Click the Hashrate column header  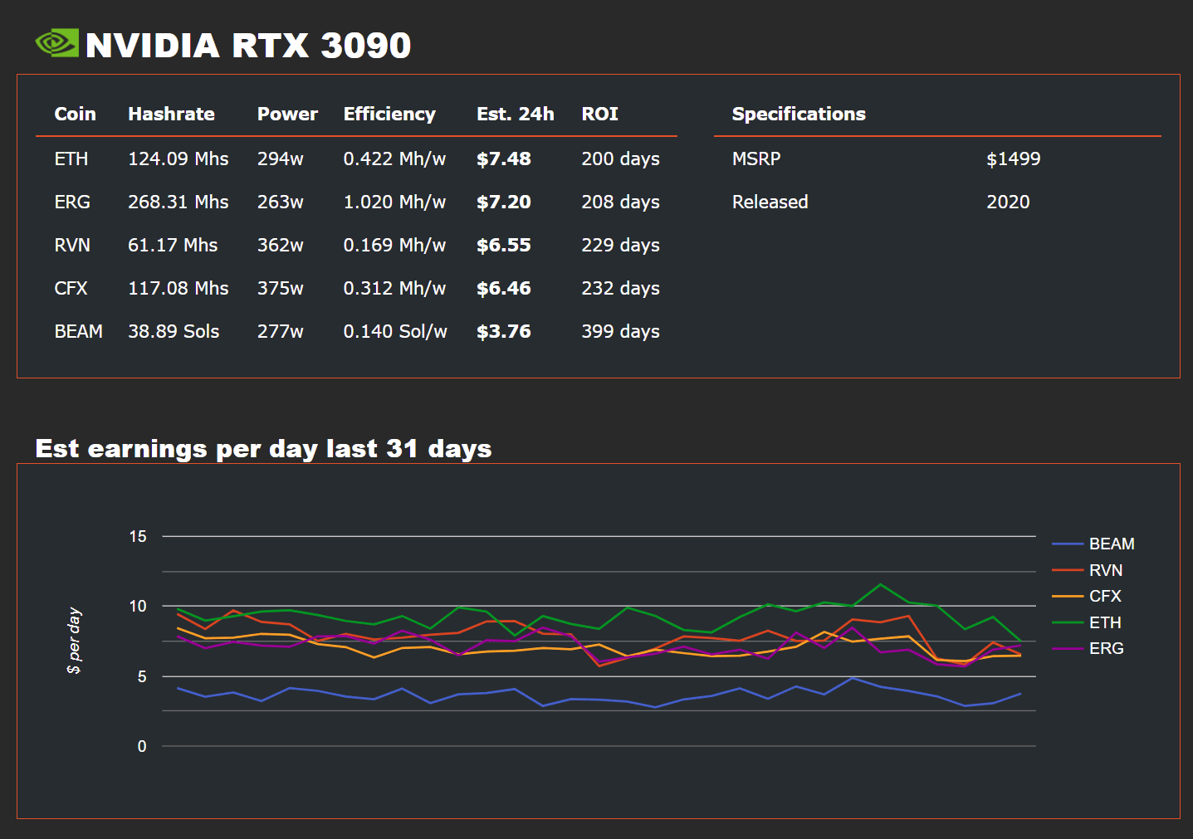pyautogui.click(x=171, y=114)
